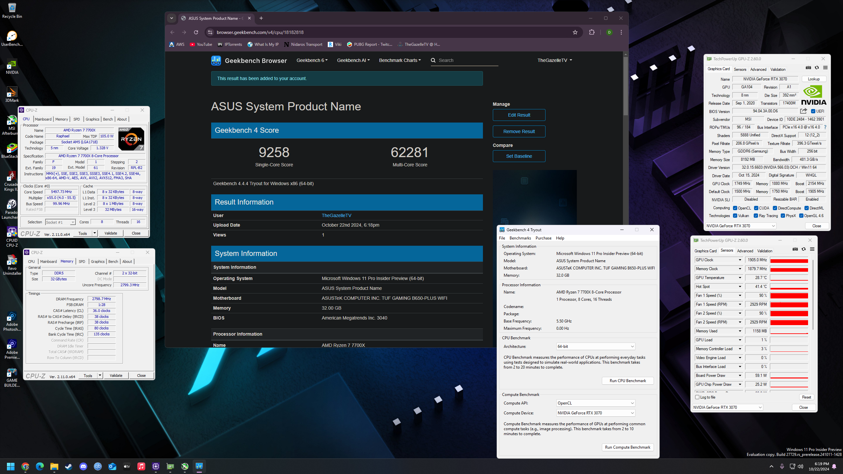Screen dimensions: 843x474
Task: Enable Log to file checkbox in GPU-Z Sensors
Action: [697, 397]
